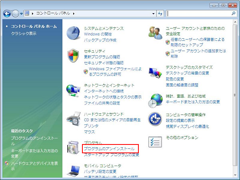This screenshot has width=240, height=180.
Task: Open the システムとメンテナンス category heading
Action: pyautogui.click(x=104, y=28)
